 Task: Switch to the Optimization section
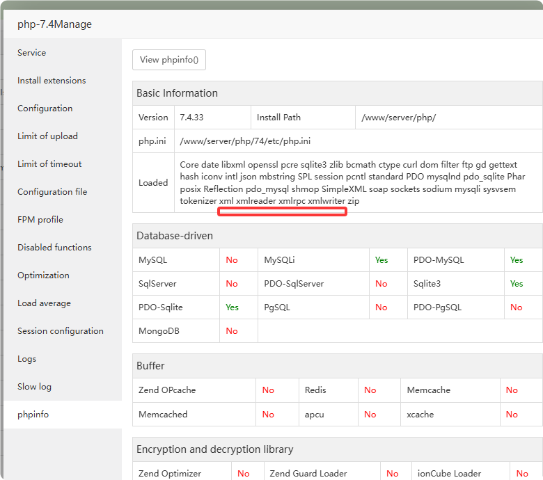(x=43, y=275)
